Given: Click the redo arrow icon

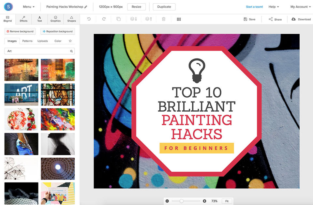Looking at the screenshot, I should click(104, 19).
